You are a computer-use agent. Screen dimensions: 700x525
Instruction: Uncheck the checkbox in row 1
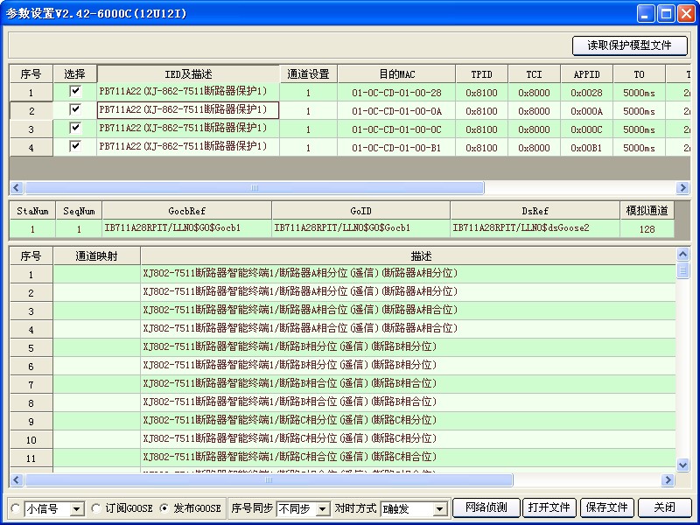click(x=75, y=91)
